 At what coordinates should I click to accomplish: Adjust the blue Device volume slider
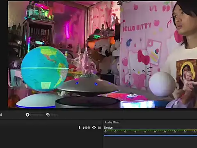pos(151,136)
